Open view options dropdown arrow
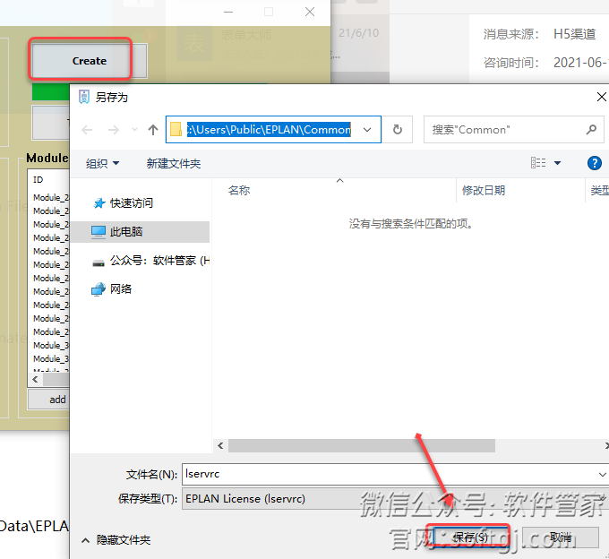The image size is (609, 559). [557, 163]
